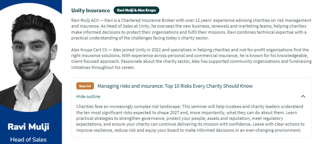Image resolution: width=316 pixels, height=144 pixels.
Task: Click the Ravi Mulji ACII biography paragraph
Action: (x=191, y=29)
